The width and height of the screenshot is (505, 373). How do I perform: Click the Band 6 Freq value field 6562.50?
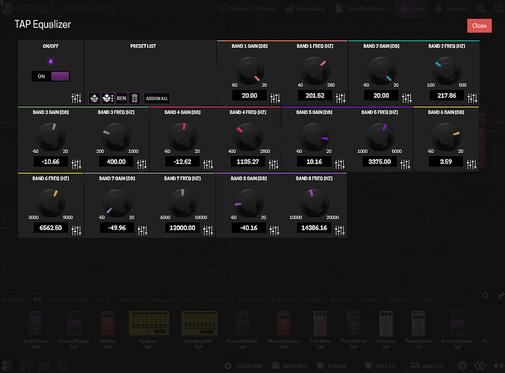[51, 228]
